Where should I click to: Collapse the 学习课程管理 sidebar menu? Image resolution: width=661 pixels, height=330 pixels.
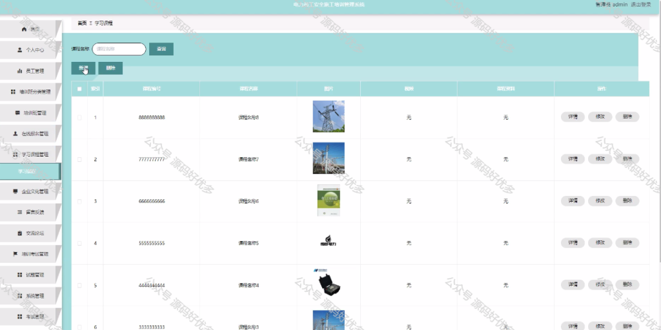30,155
